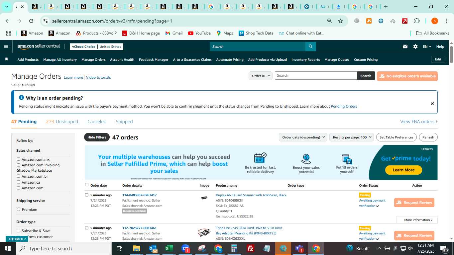
Task: Open Chrome extensions puzzle icon
Action: click(417, 21)
